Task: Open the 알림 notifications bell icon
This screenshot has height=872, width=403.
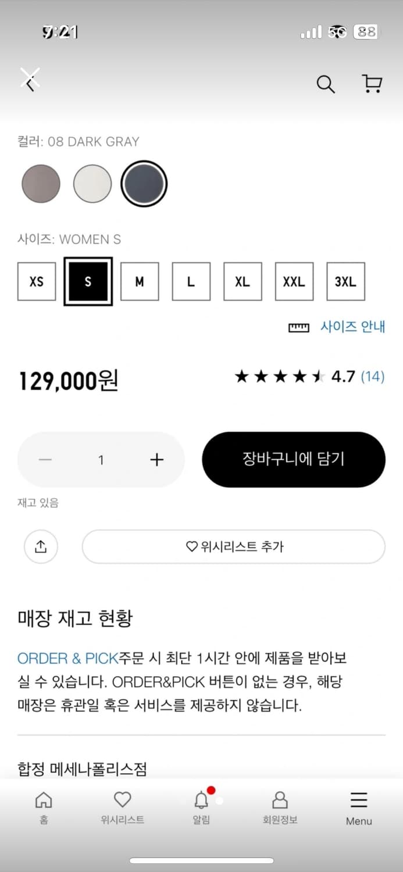Action: point(201,801)
